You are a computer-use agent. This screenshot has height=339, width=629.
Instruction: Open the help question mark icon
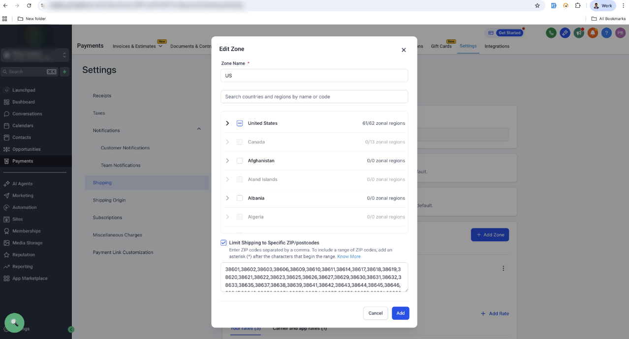click(x=606, y=33)
